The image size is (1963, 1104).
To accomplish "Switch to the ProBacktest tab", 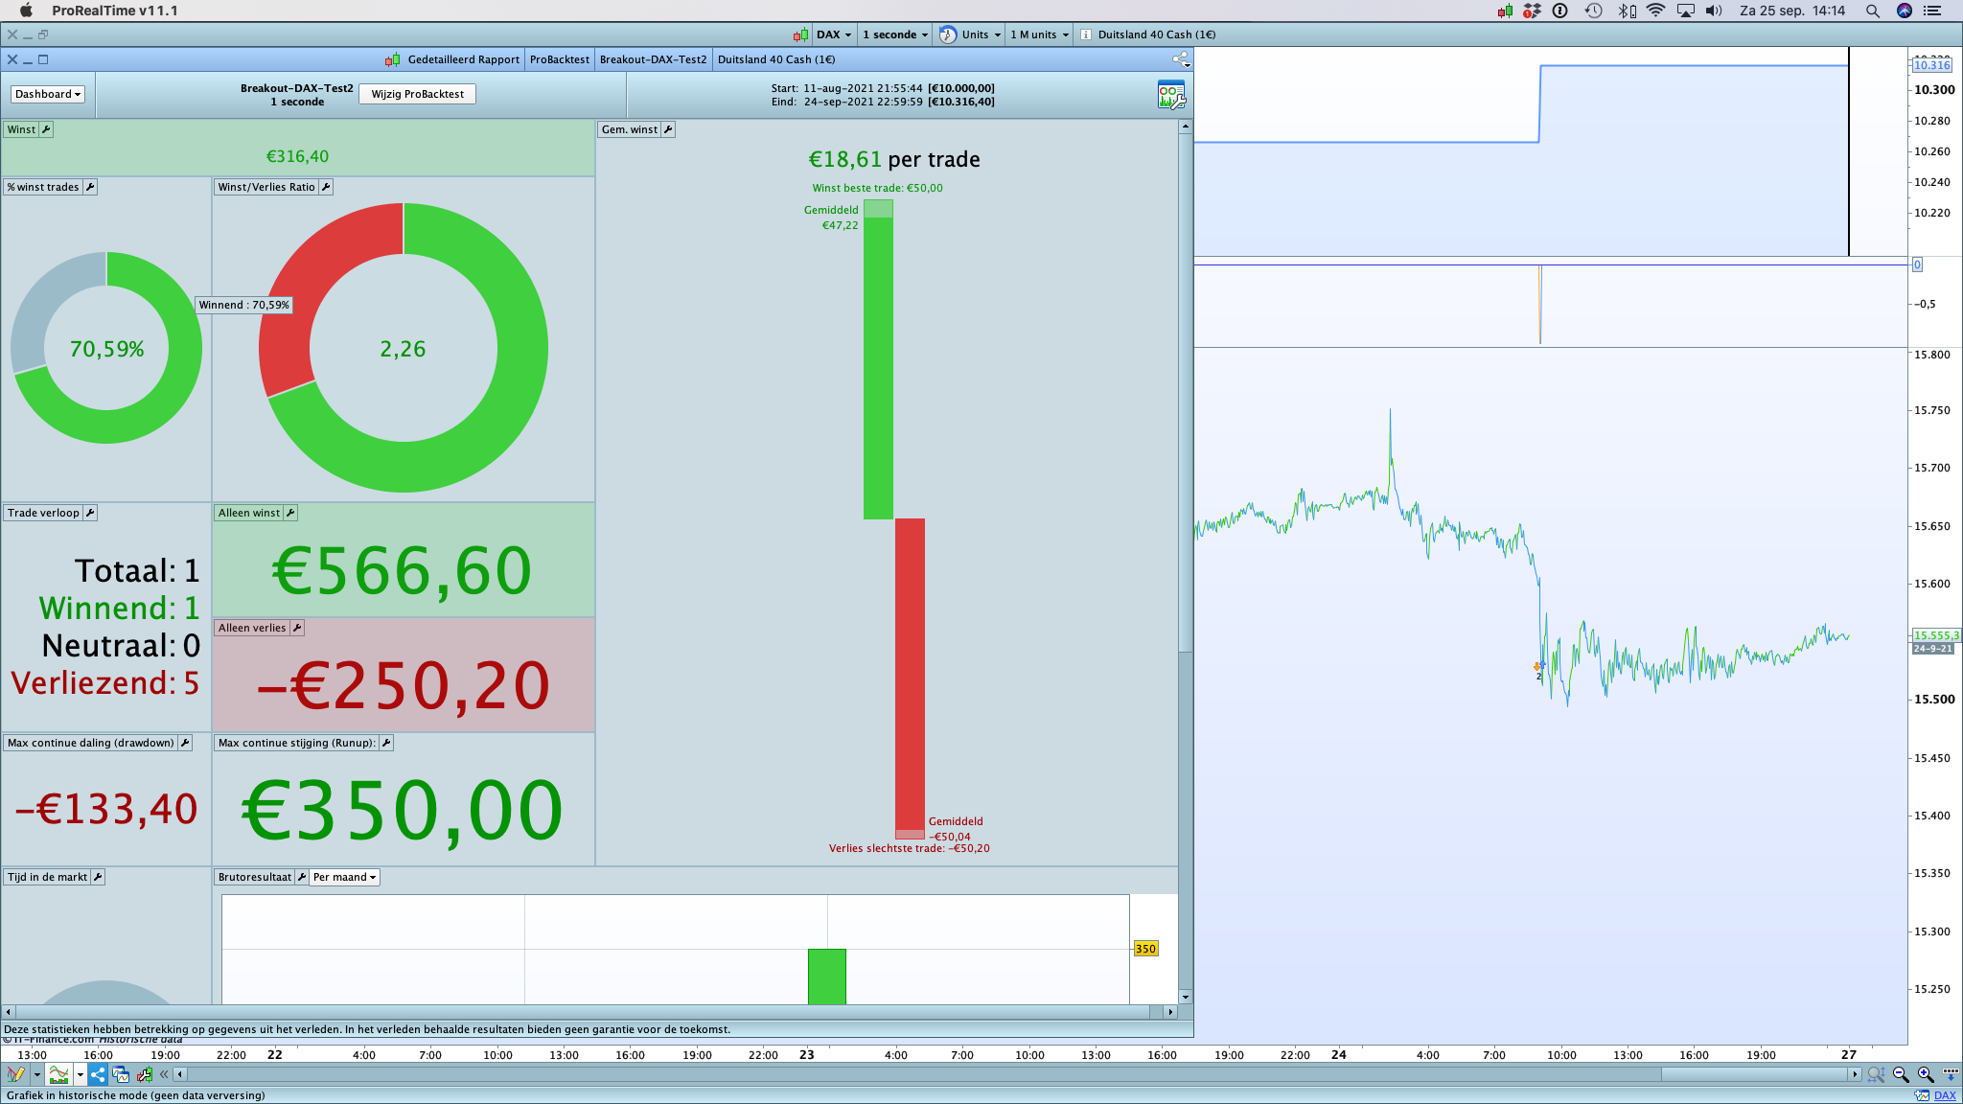I will [559, 59].
